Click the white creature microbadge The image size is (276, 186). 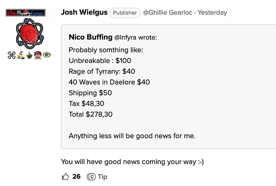[x=20, y=56]
